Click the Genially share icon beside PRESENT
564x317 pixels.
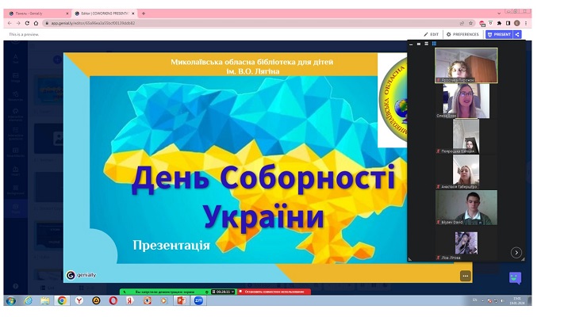[517, 34]
